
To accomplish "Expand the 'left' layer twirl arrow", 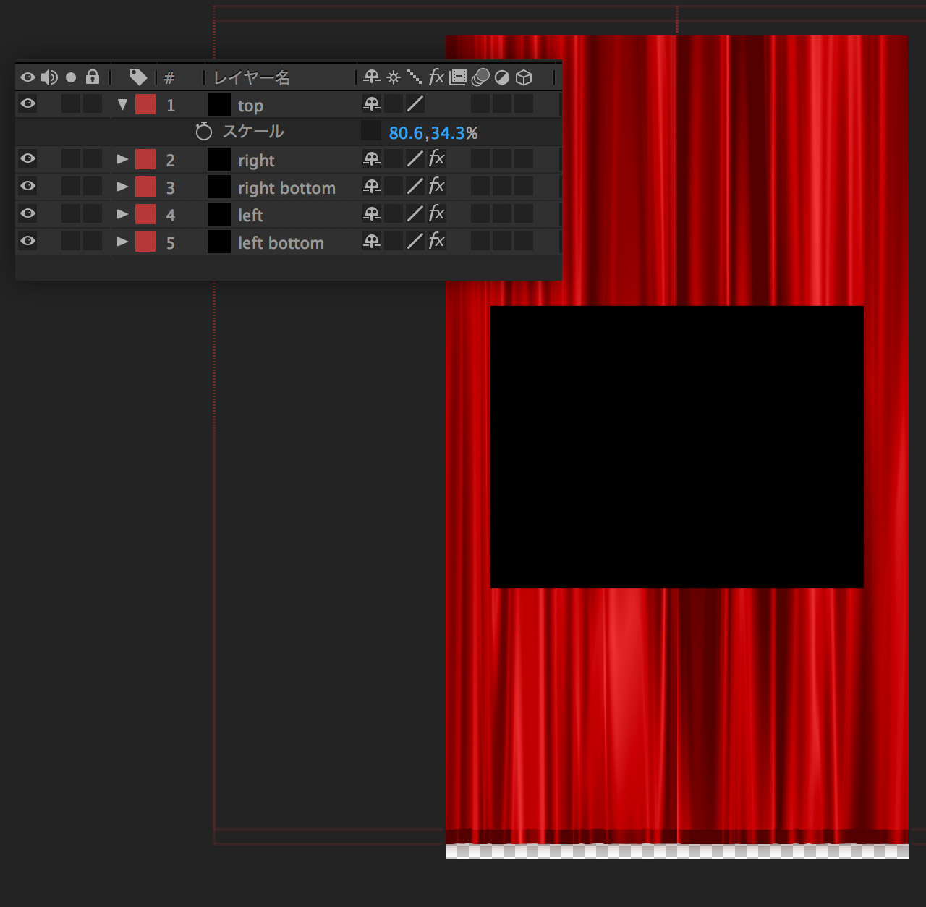I will pyautogui.click(x=122, y=214).
